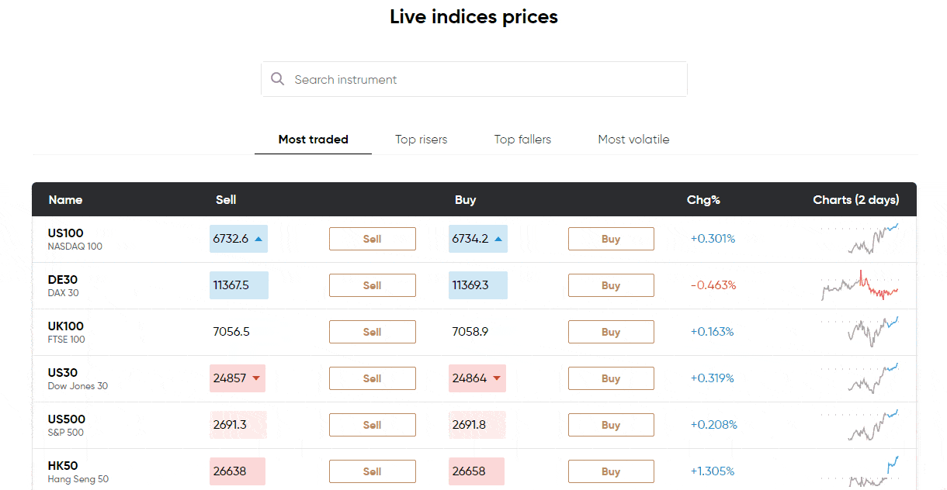947x490 pixels.
Task: Open the US100 two-day mini chart
Action: [x=861, y=239]
